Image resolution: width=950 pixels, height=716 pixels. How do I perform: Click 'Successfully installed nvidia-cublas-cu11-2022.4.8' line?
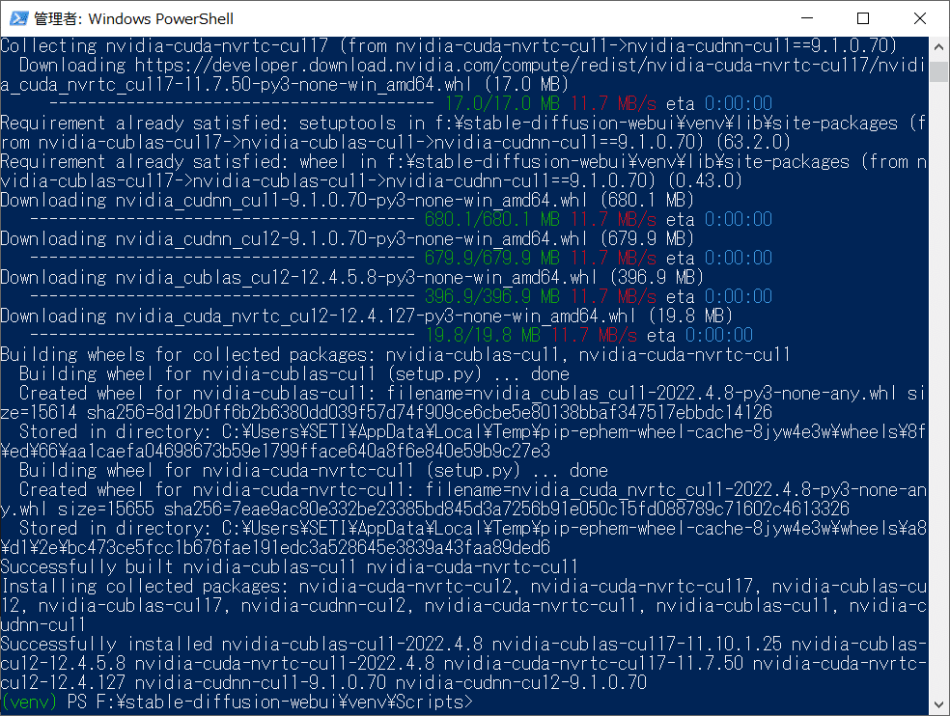tap(462, 663)
